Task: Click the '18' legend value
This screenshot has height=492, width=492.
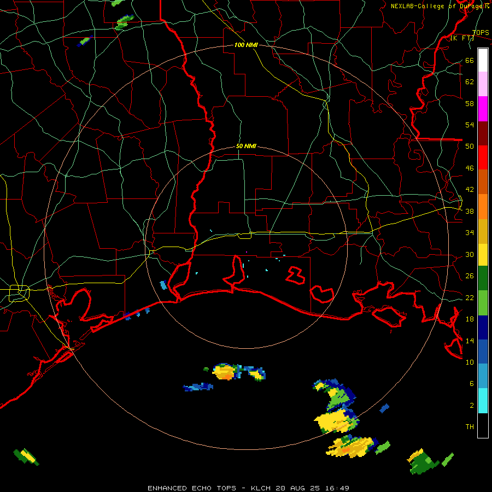Action: [x=470, y=319]
